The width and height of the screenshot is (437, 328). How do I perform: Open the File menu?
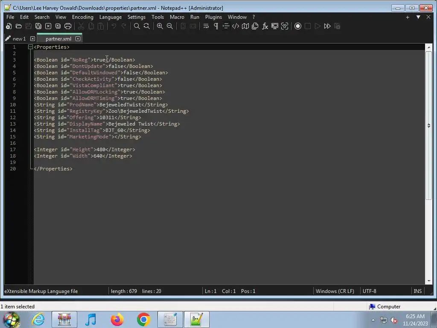click(10, 17)
